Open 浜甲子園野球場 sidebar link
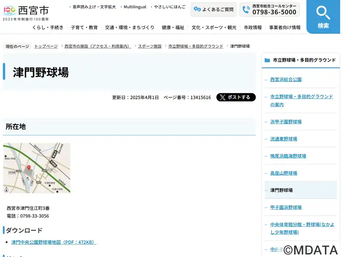The width and height of the screenshot is (343, 257). tap(286, 122)
